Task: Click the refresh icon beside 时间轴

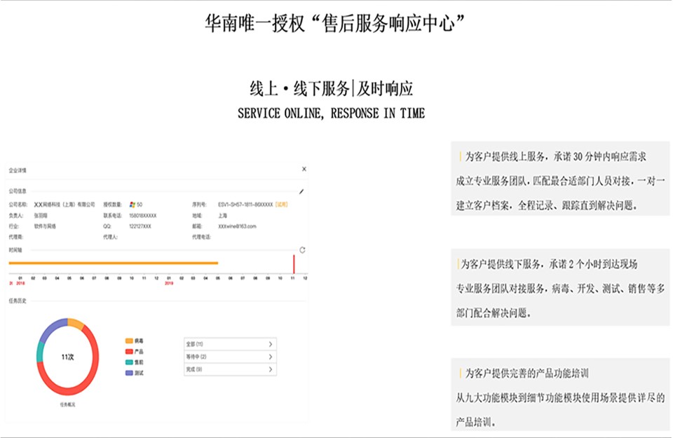Action: click(301, 249)
